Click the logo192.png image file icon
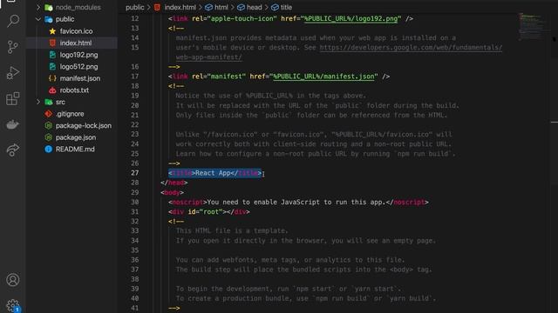 click(x=52, y=55)
